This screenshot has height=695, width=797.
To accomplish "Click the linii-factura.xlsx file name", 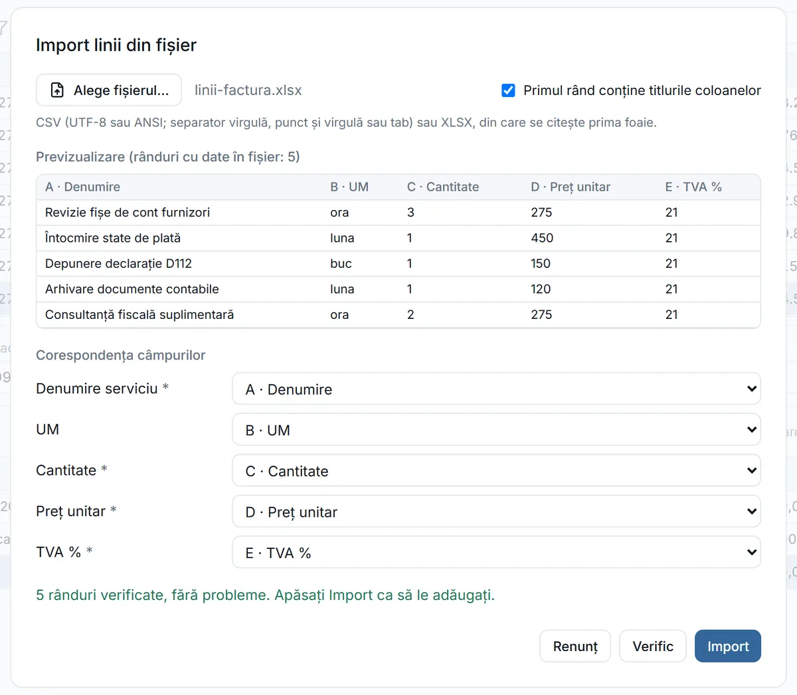I will pyautogui.click(x=248, y=90).
